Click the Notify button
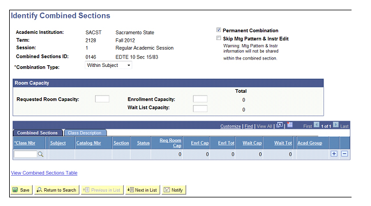 tap(174, 190)
